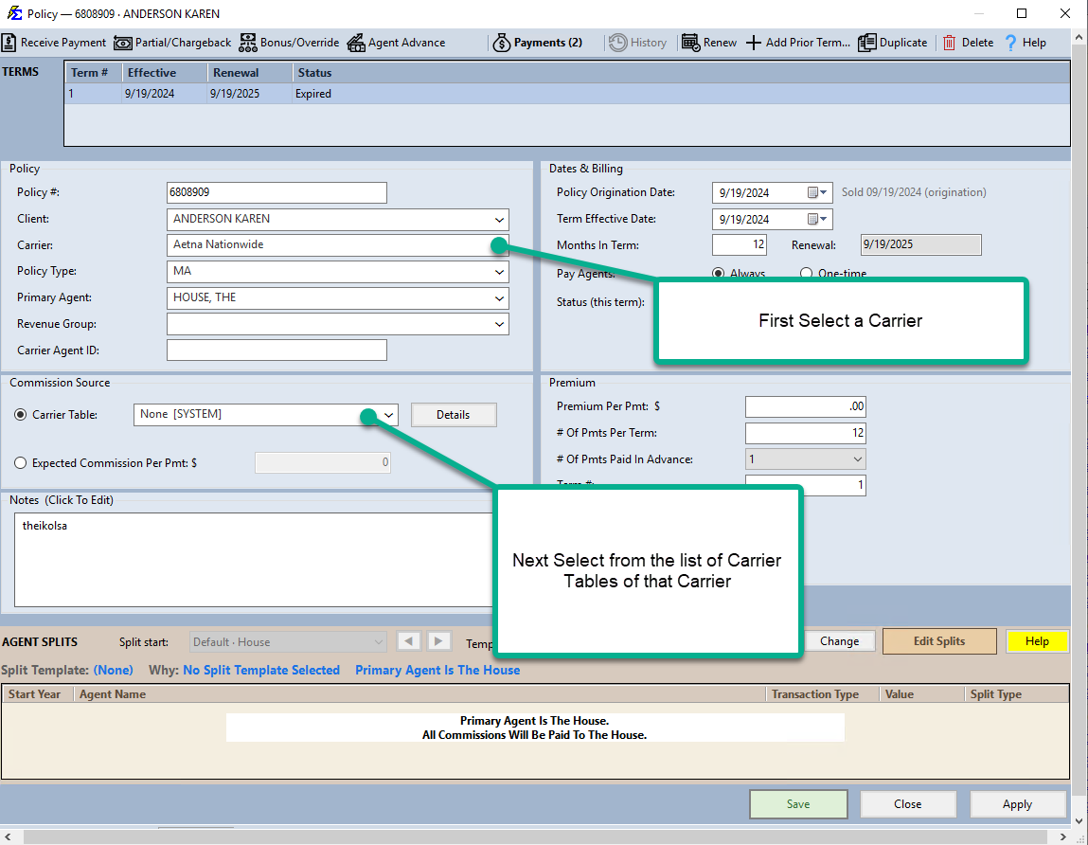Select Expected Commission Per Pmt radio button
The image size is (1088, 845).
point(21,463)
